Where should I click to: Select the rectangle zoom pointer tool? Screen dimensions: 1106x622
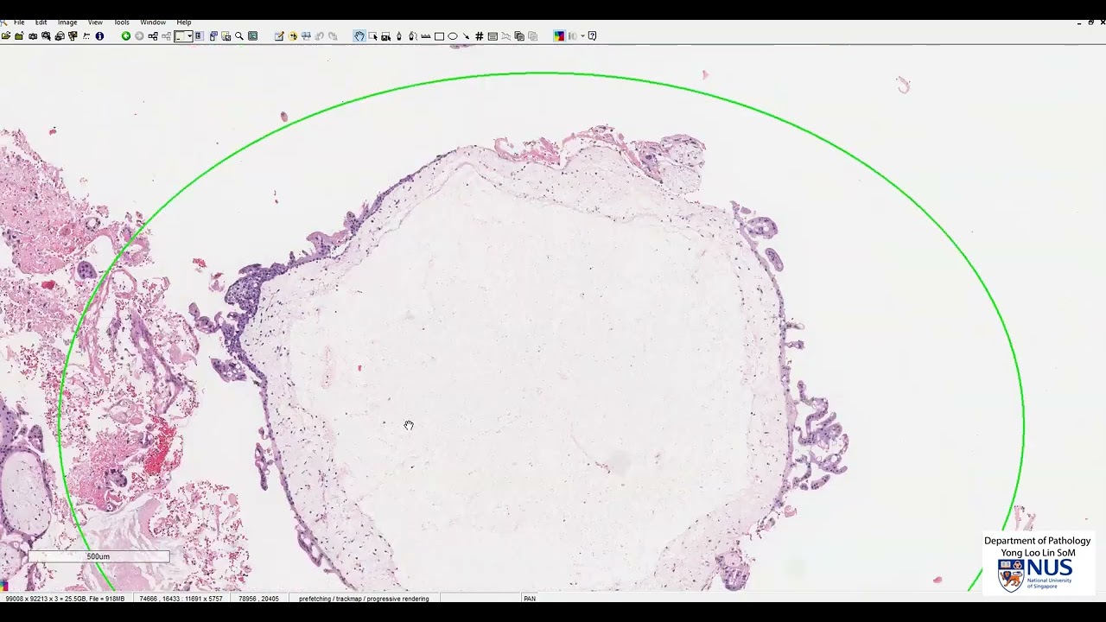click(372, 36)
